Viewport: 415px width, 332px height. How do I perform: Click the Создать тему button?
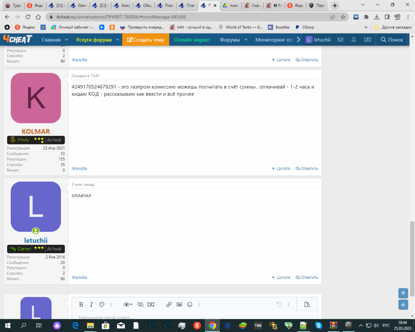coord(146,40)
